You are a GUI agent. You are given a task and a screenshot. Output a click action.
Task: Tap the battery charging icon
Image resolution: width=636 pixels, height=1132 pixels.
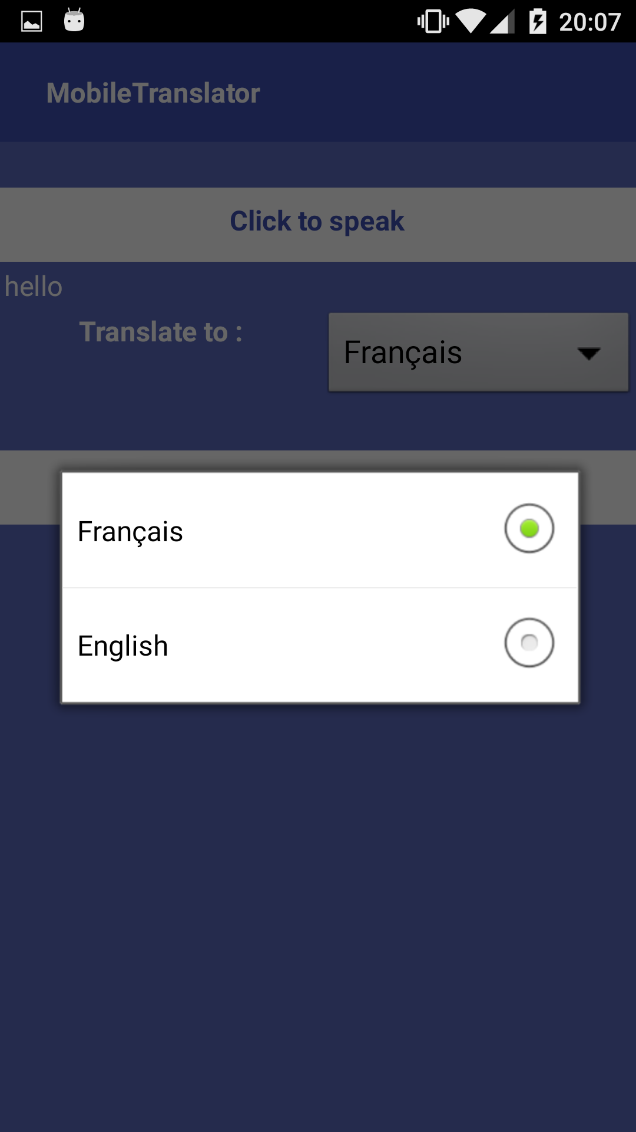[538, 22]
